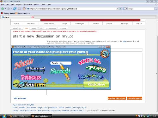Click the Firefox Forward arrow button
The height and width of the screenshot is (118, 158).
[x=9, y=9]
